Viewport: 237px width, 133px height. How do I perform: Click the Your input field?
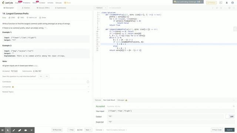coord(171,111)
